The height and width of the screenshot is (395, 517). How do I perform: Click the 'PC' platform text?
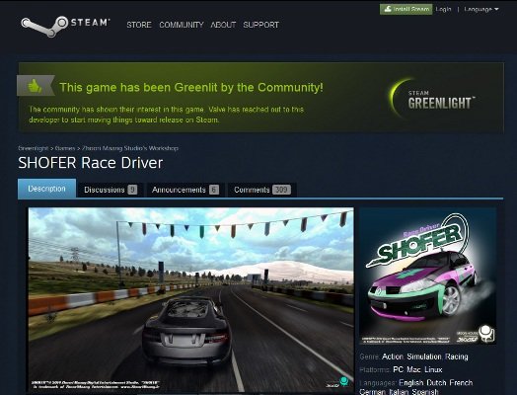coord(398,369)
